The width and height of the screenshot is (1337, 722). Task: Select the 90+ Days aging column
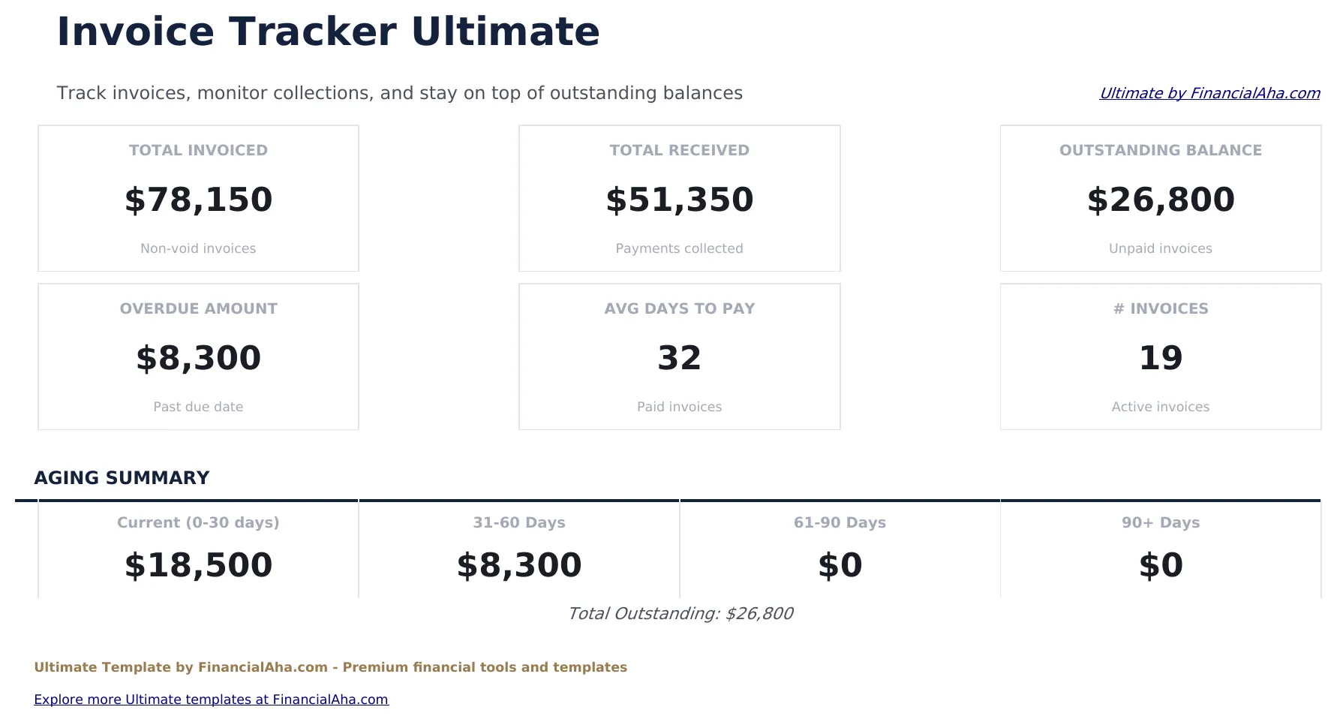click(x=1160, y=548)
